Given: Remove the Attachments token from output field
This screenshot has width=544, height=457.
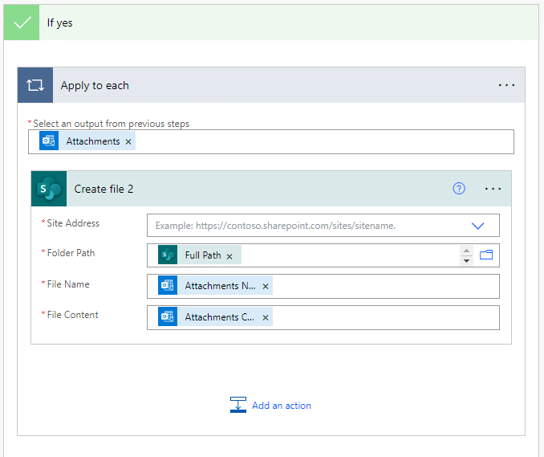Looking at the screenshot, I should 128,142.
